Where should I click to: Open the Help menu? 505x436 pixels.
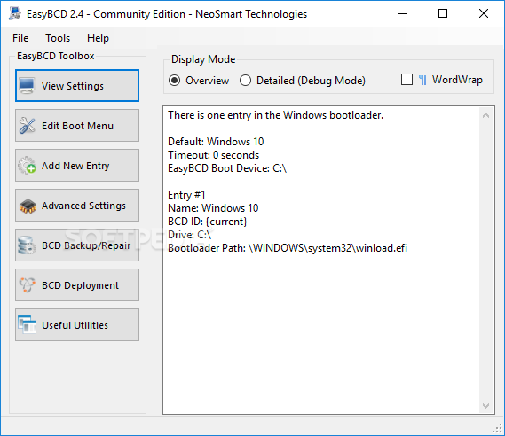coord(98,38)
